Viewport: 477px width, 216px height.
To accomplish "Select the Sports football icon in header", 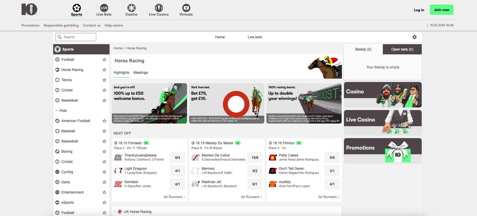I will click(77, 8).
